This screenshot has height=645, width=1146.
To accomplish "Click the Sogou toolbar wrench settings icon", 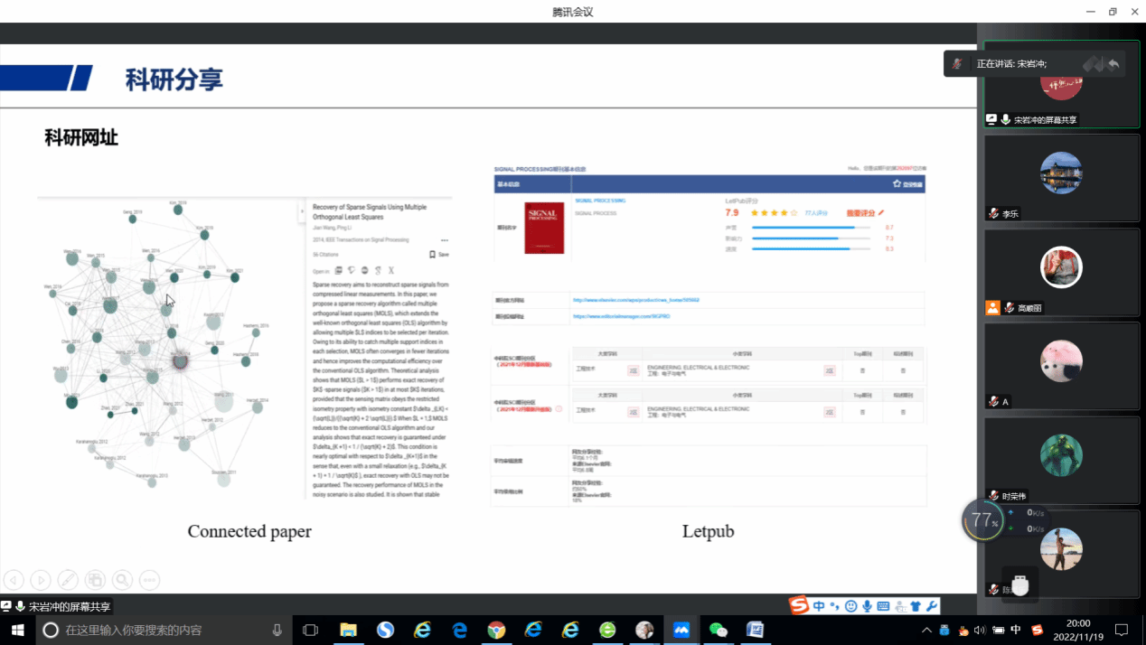I will coord(932,605).
